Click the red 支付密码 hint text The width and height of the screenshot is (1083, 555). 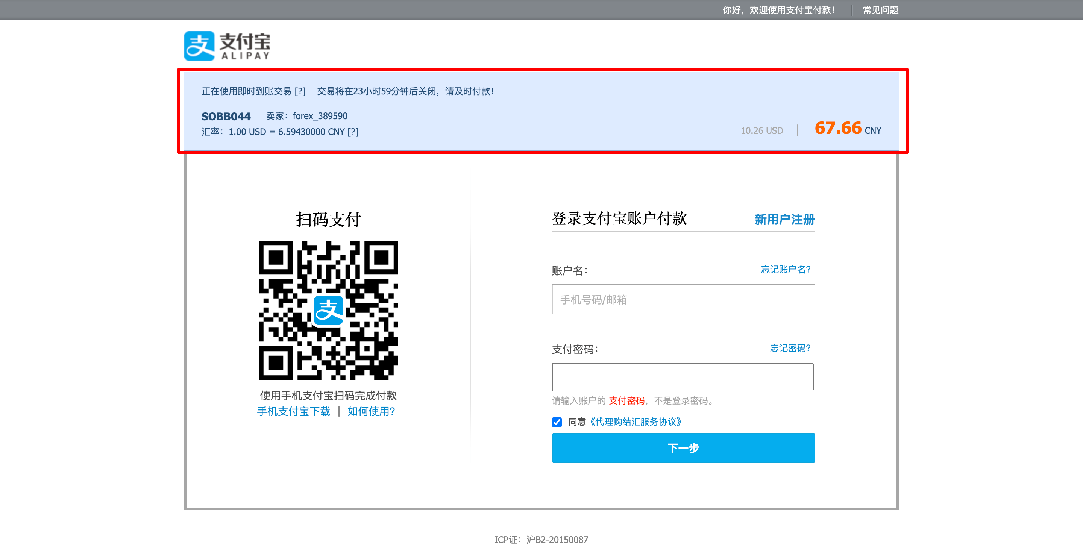click(x=626, y=401)
